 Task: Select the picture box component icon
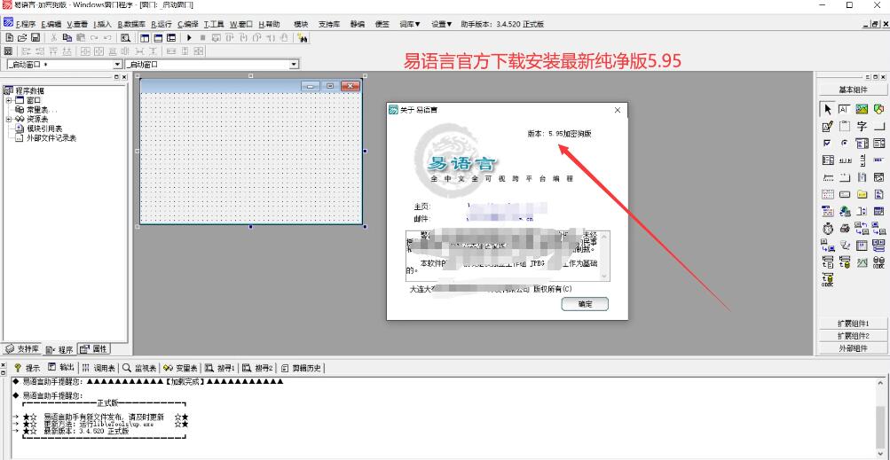click(x=862, y=109)
